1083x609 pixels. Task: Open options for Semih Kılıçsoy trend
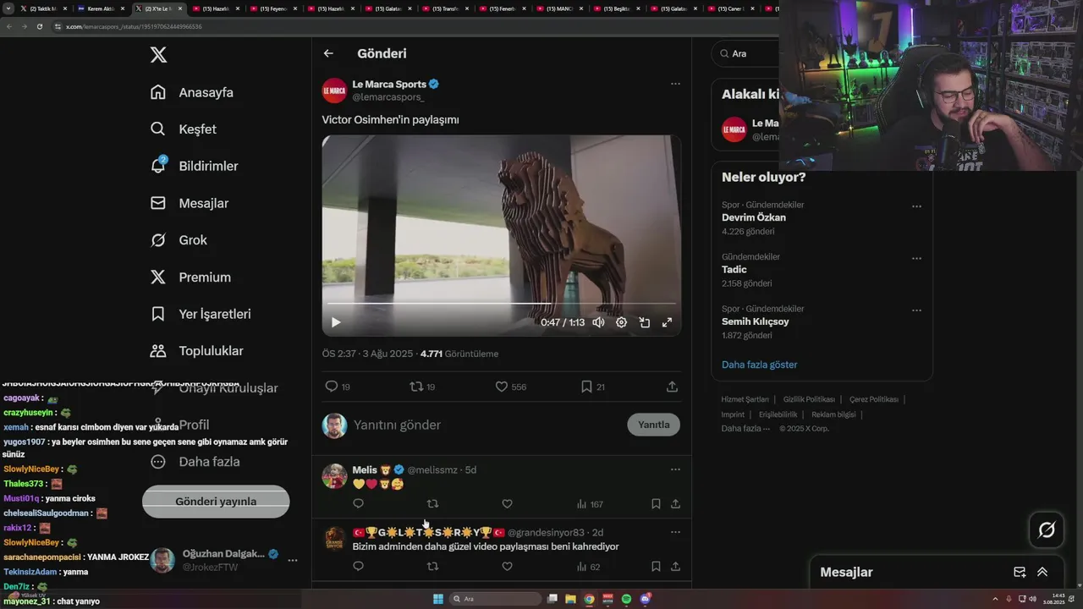(916, 310)
